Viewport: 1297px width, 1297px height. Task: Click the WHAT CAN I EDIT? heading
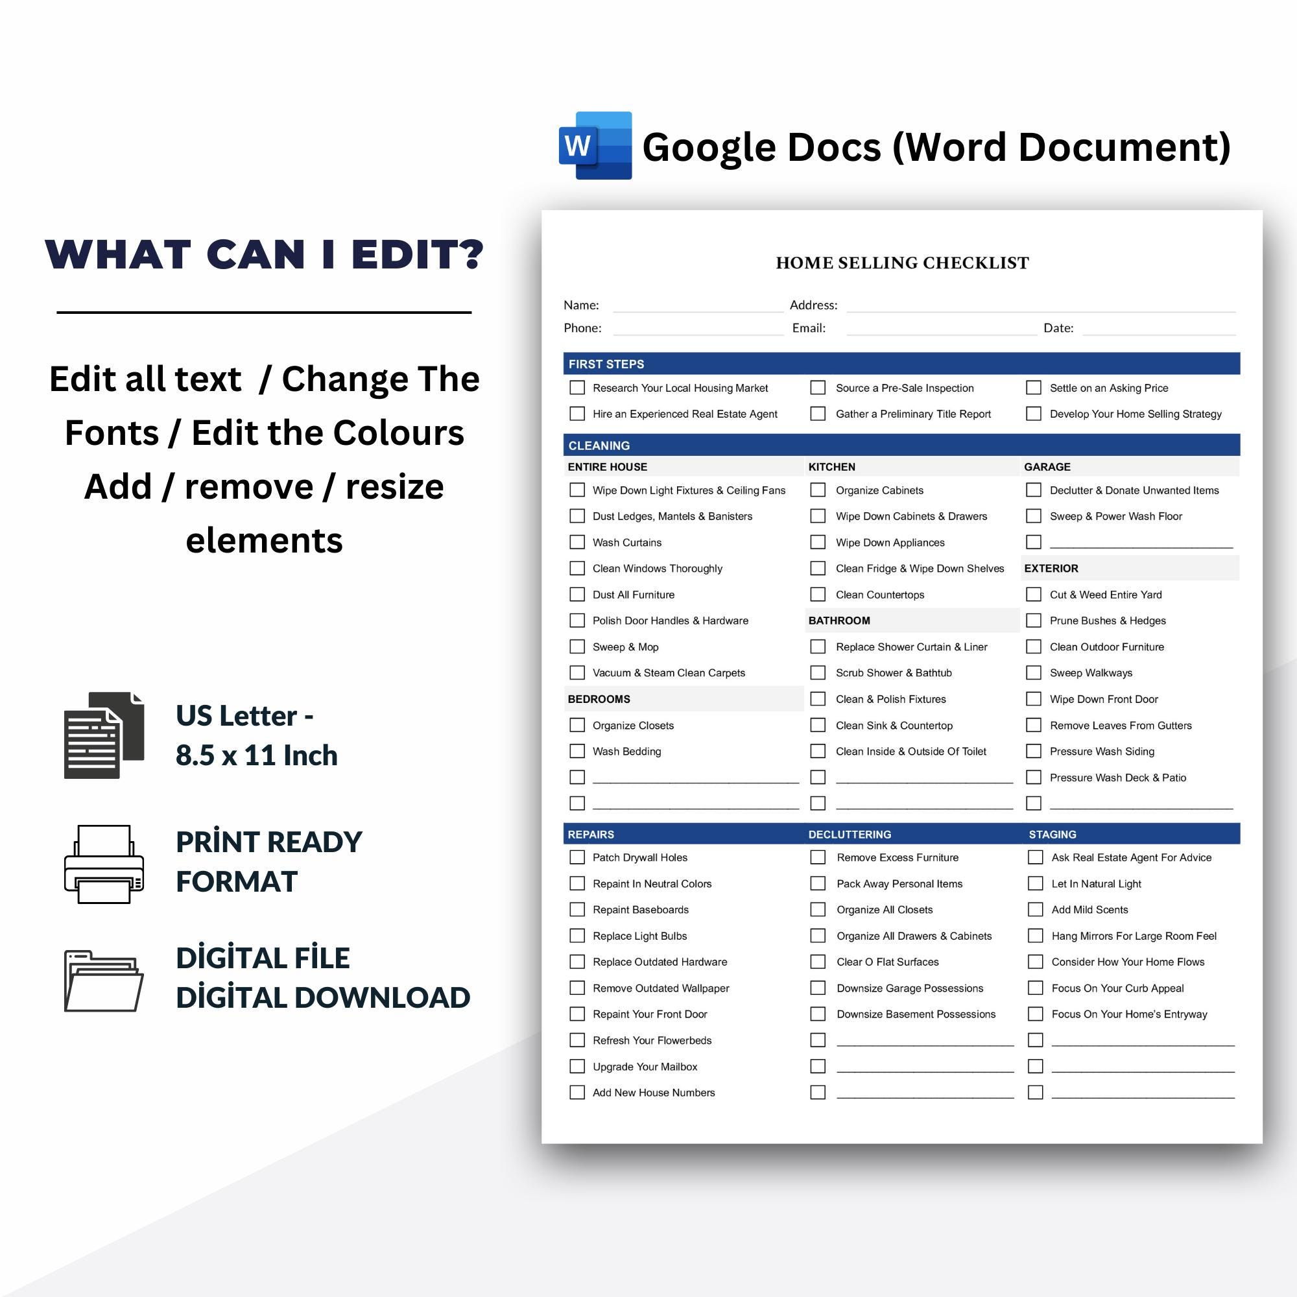265,254
